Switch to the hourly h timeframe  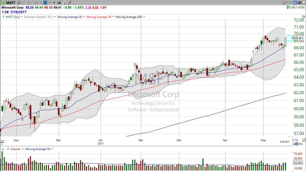pos(41,3)
